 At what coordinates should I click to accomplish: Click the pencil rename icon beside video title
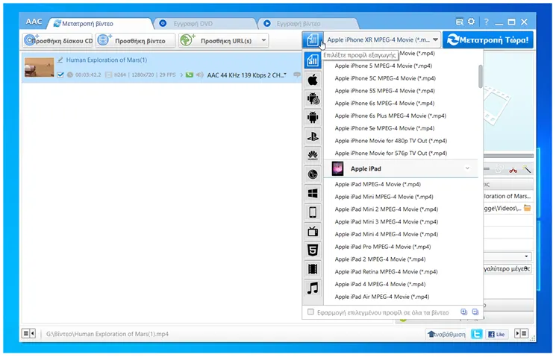coord(60,60)
